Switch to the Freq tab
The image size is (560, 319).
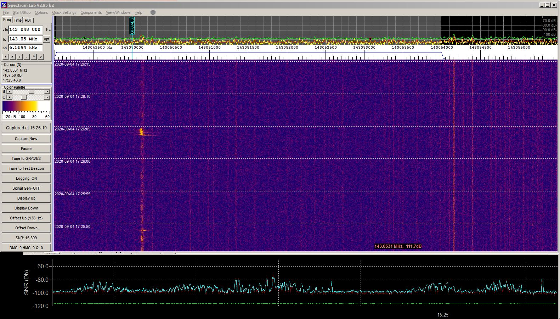[7, 20]
